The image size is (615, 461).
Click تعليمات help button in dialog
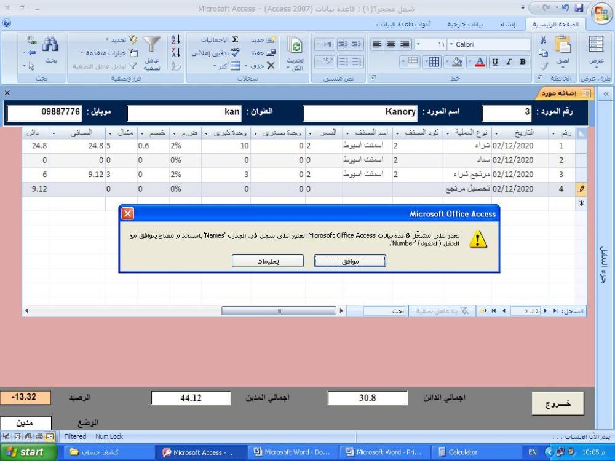point(268,261)
